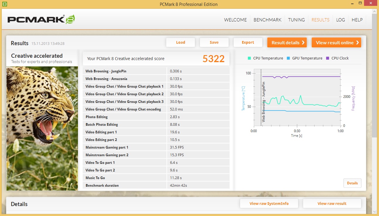Select the Photo Editing row
Viewport: 379px width, 216px height.
point(156,117)
